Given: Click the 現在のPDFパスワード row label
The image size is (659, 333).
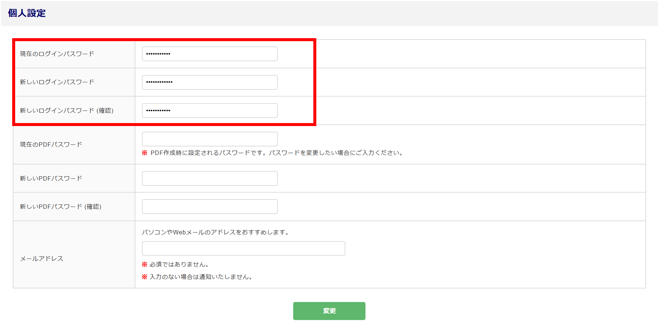Looking at the screenshot, I should tap(51, 144).
